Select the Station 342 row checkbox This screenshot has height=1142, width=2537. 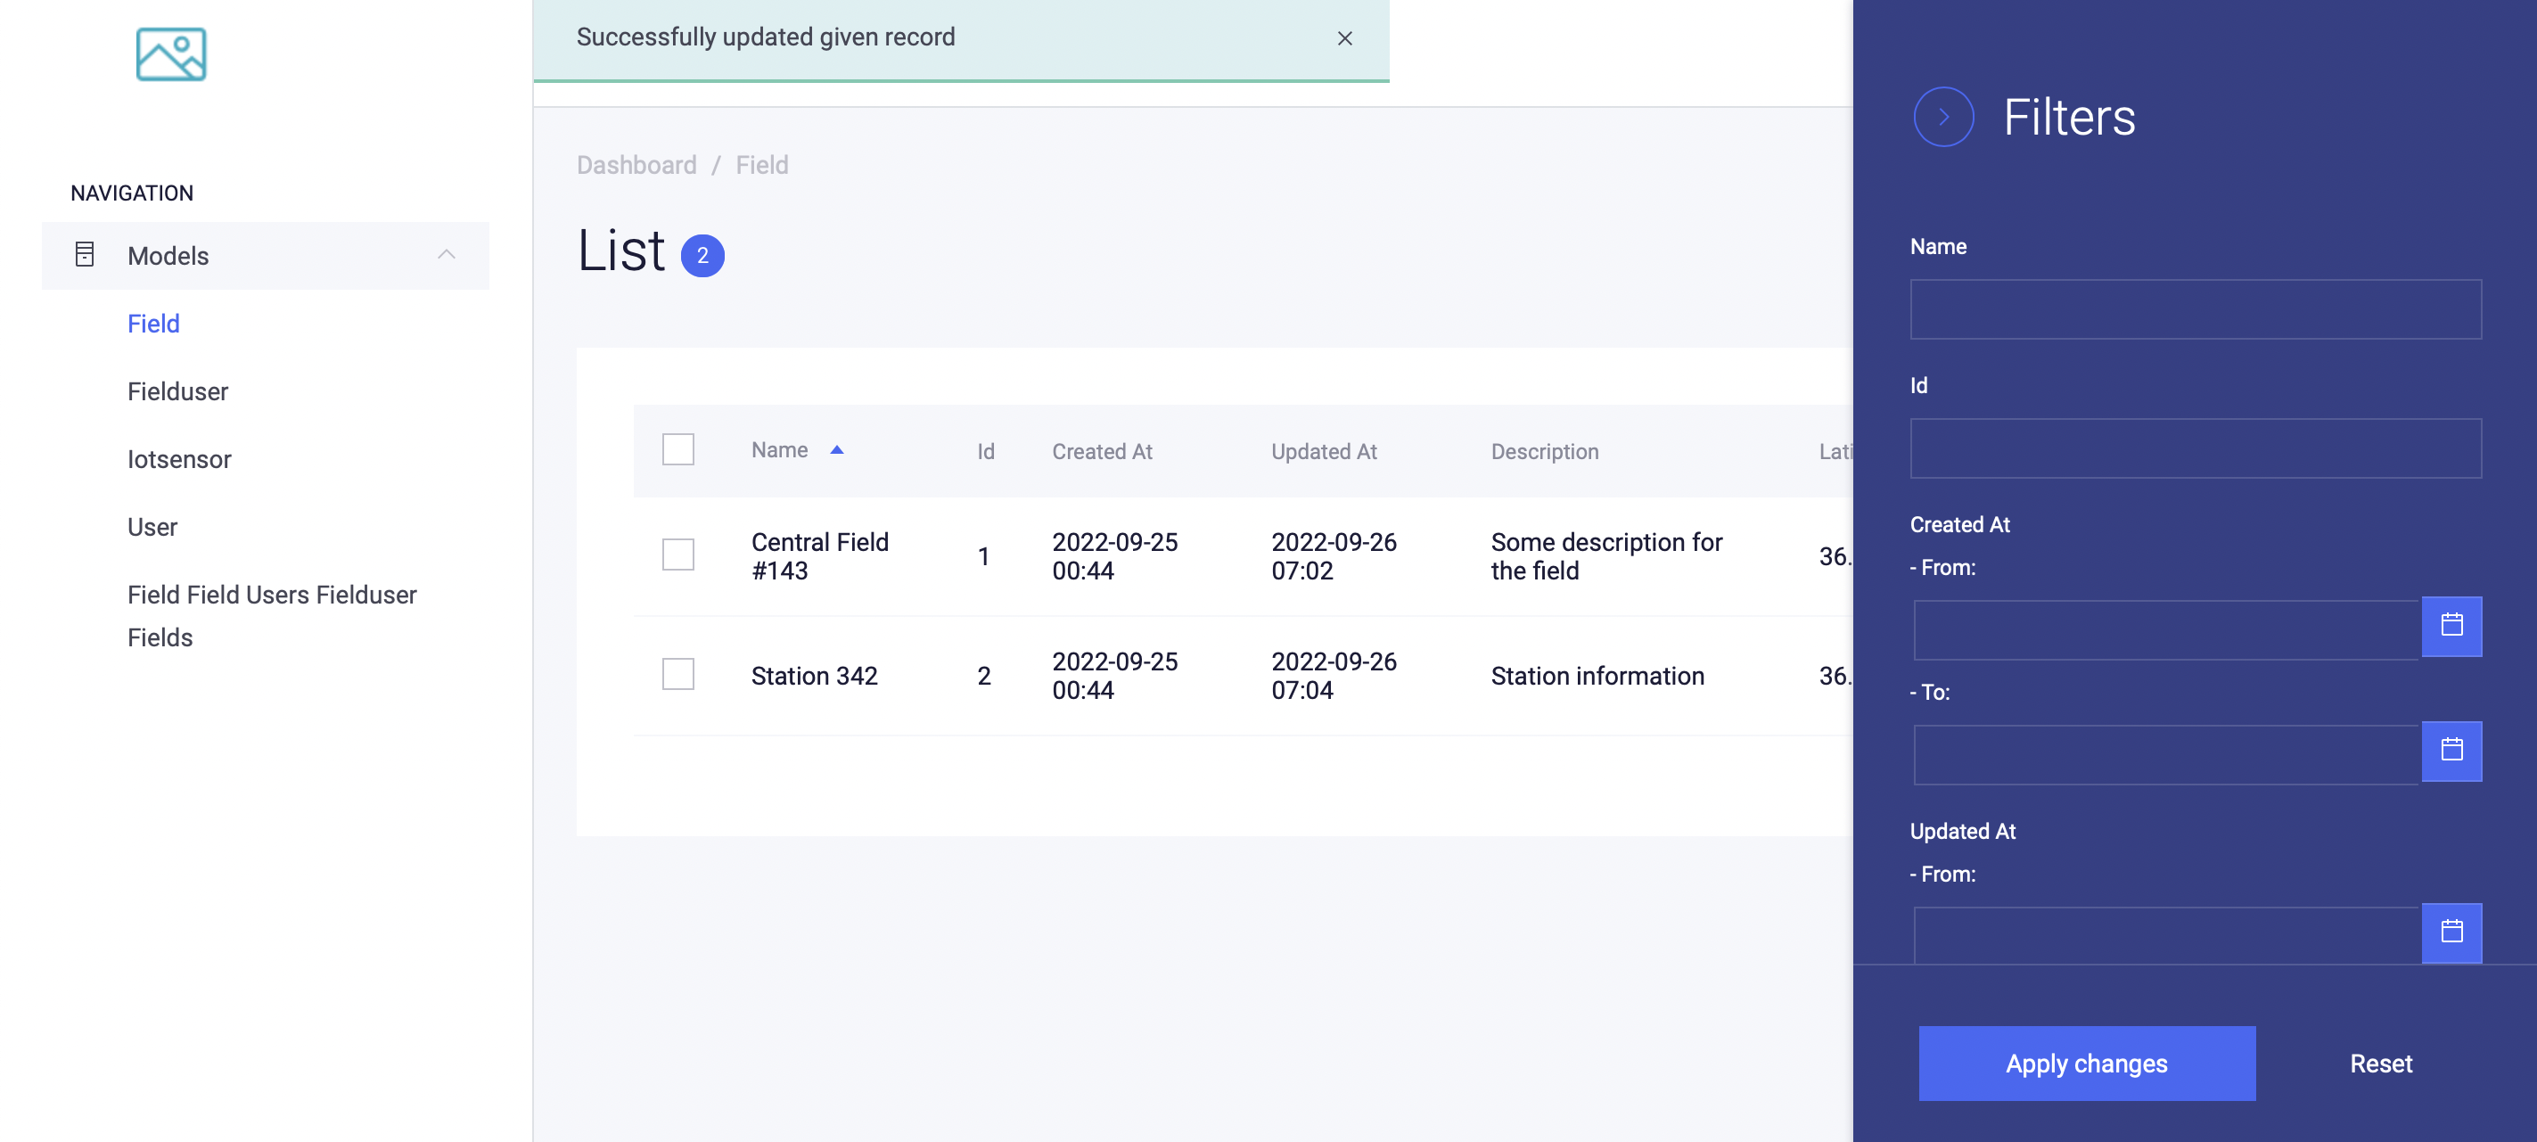677,675
